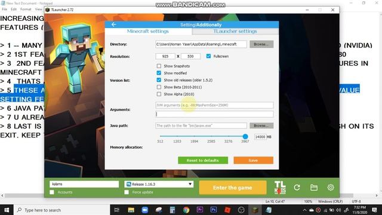Click the refresh versions icon
This screenshot has height=215, width=382.
coord(297,188)
